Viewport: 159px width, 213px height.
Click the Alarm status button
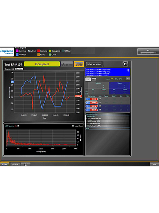[x=67, y=64]
